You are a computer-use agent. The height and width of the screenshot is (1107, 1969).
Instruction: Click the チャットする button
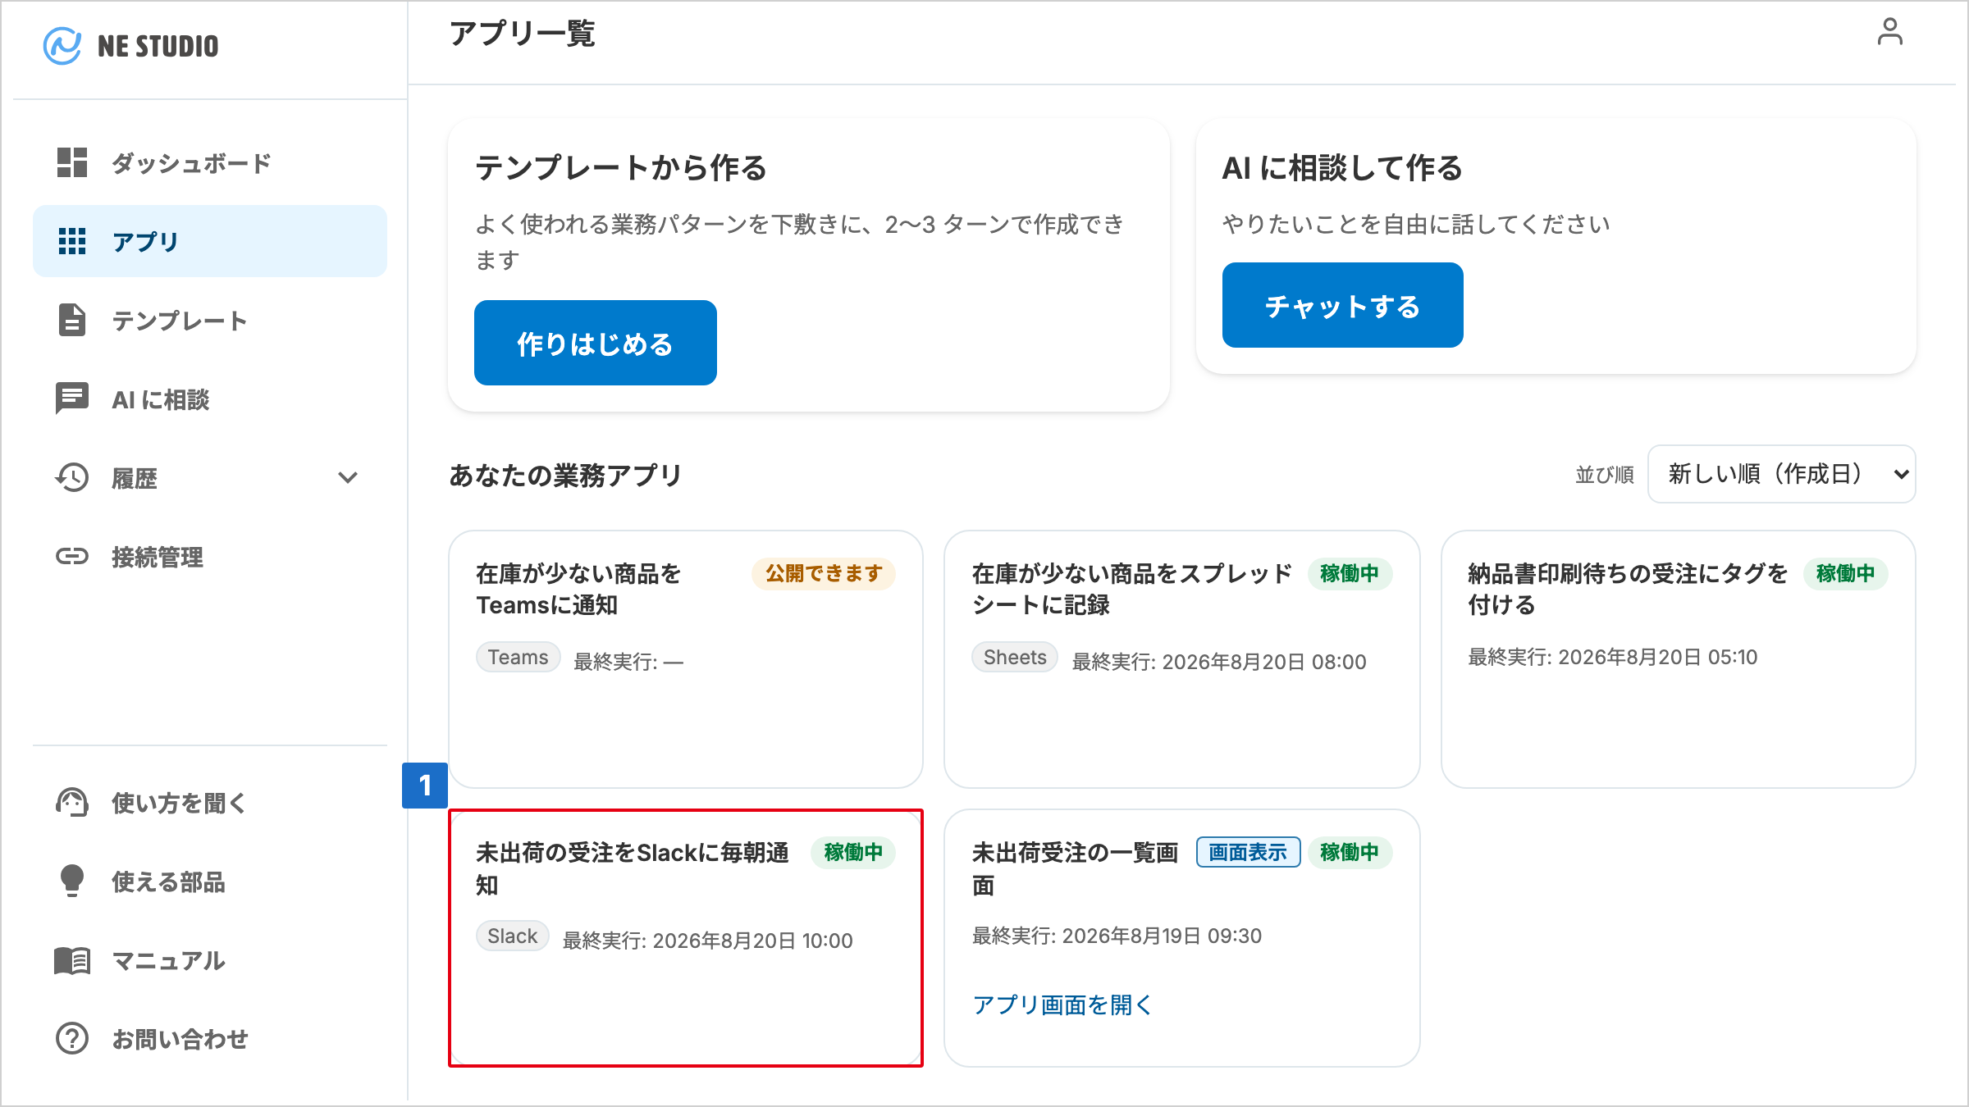[x=1343, y=305]
